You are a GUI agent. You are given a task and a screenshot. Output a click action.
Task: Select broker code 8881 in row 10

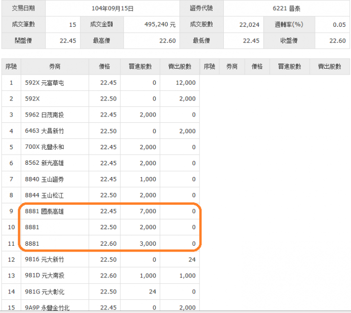32,227
